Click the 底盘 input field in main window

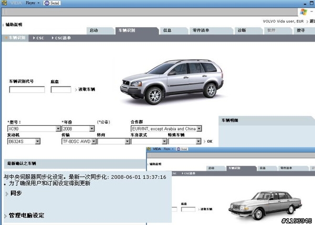click(x=61, y=90)
